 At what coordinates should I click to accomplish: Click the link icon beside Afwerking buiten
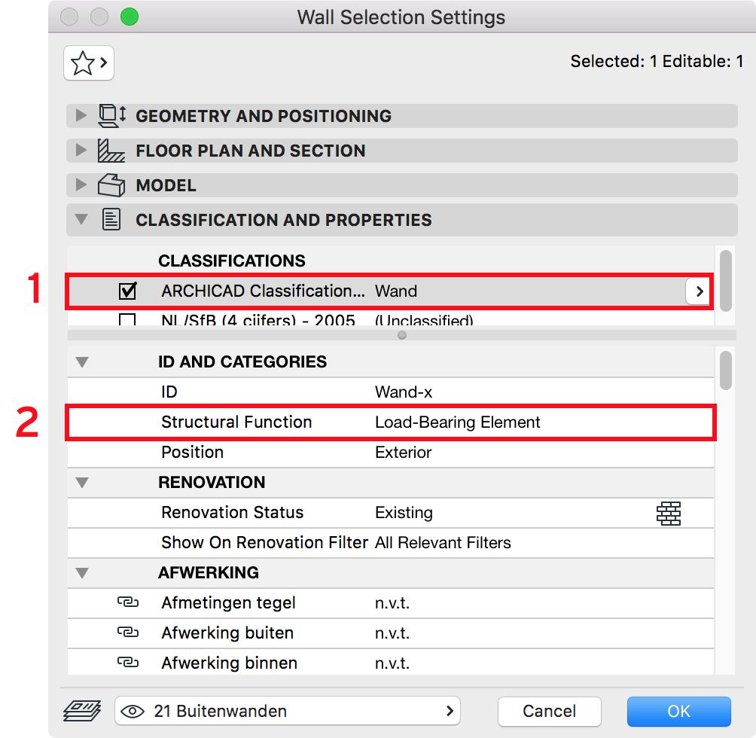tap(128, 633)
